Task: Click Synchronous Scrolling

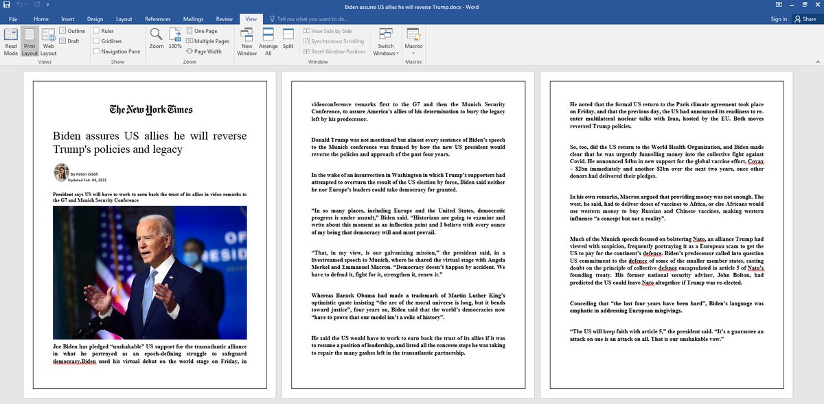Action: (x=333, y=41)
